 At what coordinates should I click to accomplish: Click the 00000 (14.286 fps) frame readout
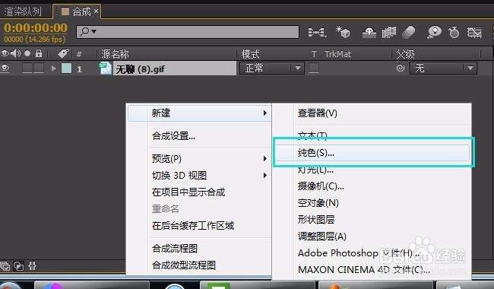(x=35, y=39)
